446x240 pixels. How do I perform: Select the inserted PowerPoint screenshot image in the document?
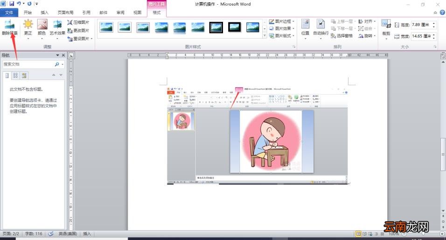(x=258, y=136)
